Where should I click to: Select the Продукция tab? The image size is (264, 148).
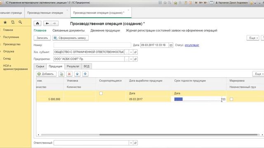tap(55, 66)
